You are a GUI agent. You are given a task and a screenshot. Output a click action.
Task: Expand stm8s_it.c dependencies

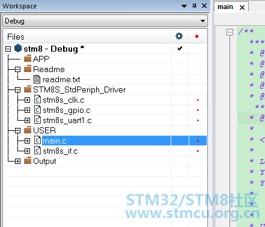point(27,151)
